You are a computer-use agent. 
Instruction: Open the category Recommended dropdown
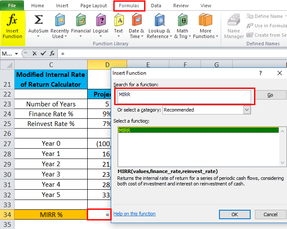[247, 110]
